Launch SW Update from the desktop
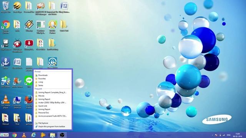 (6, 81)
